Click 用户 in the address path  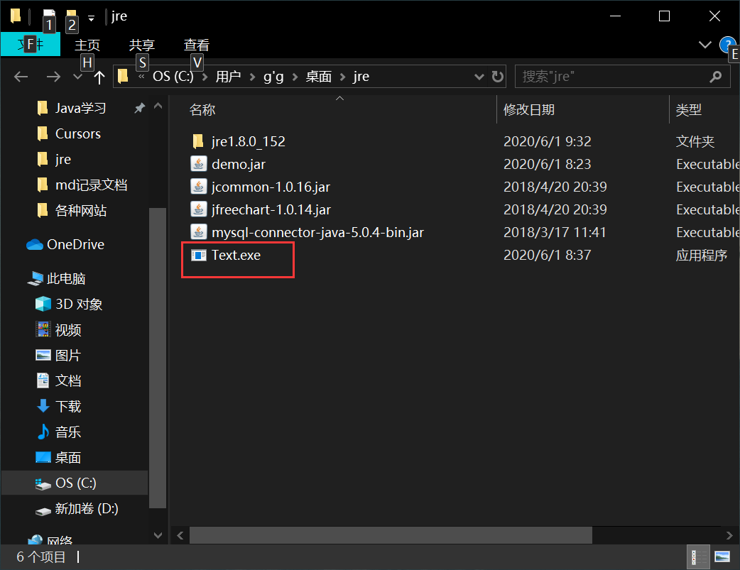[229, 77]
